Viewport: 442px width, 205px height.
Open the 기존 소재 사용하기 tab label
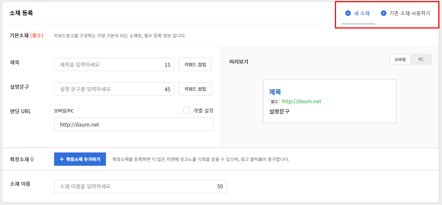[x=410, y=13]
